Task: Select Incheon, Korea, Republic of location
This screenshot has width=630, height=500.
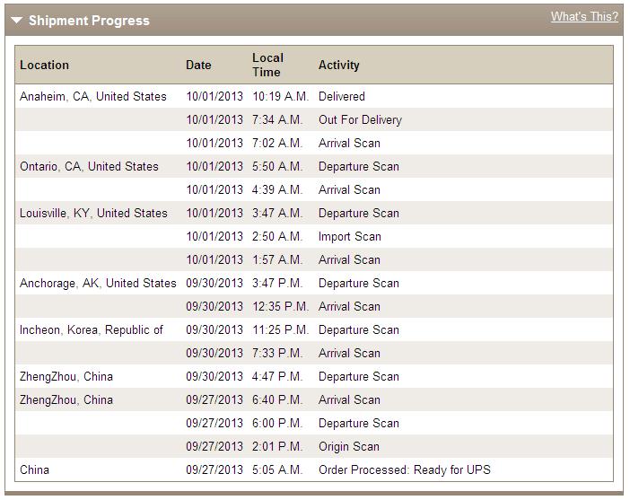Action: (x=92, y=329)
